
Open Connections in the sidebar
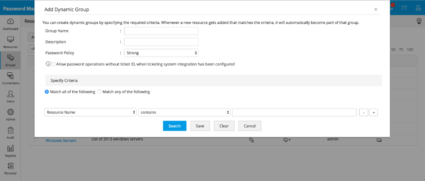point(10,78)
